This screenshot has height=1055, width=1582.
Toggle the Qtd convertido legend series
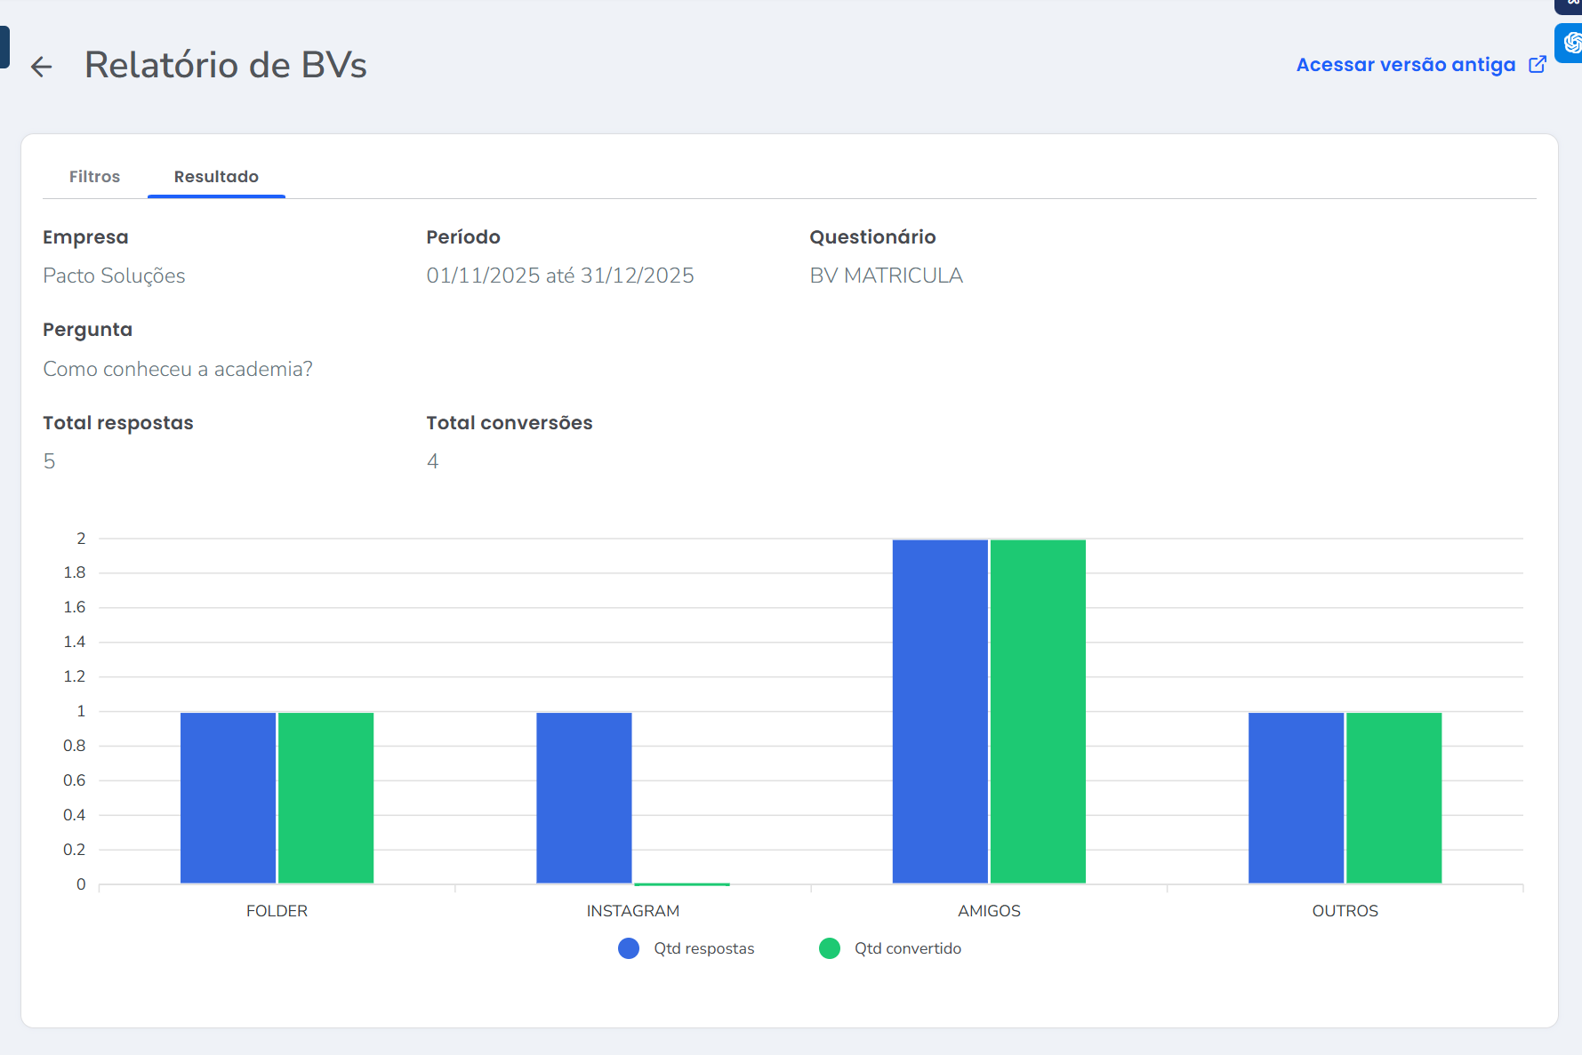click(907, 948)
